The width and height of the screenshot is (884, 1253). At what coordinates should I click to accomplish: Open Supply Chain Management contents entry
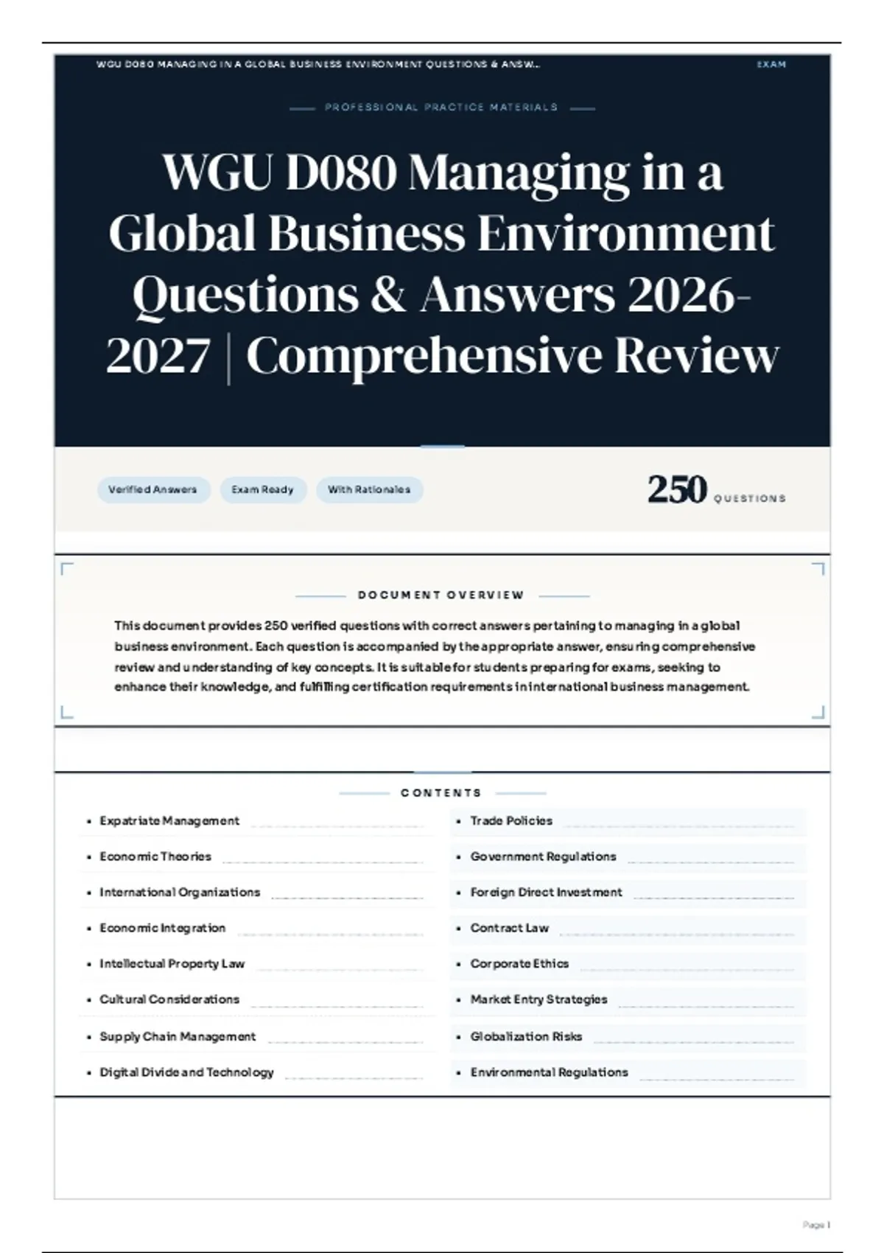[256, 1036]
